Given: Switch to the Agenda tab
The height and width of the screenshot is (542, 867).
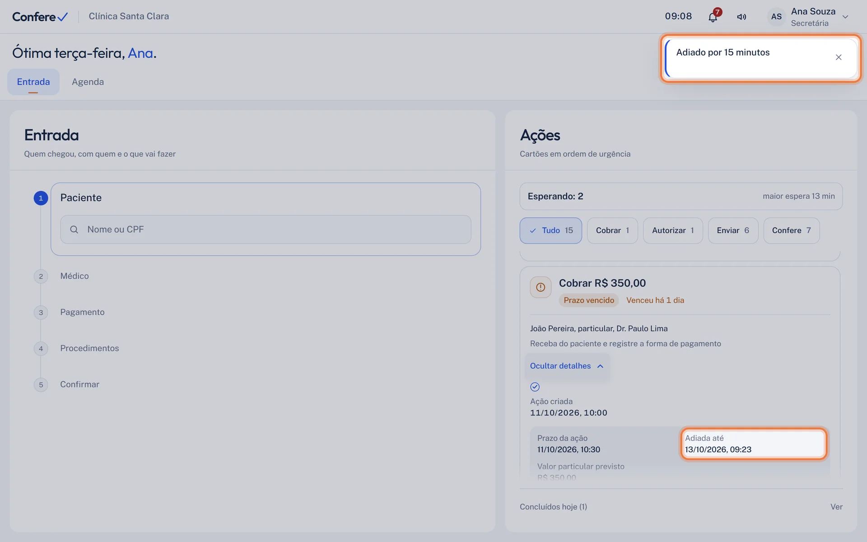Looking at the screenshot, I should (88, 82).
